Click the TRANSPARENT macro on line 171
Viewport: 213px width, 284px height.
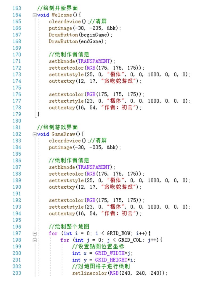pos(94,61)
